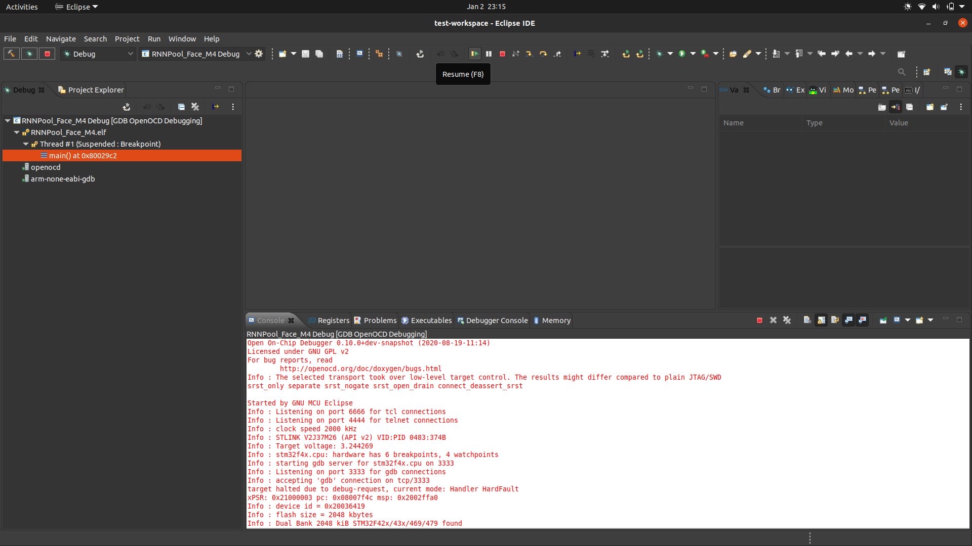Click the Step Over arrow icon
This screenshot has width=972, height=546.
(543, 54)
